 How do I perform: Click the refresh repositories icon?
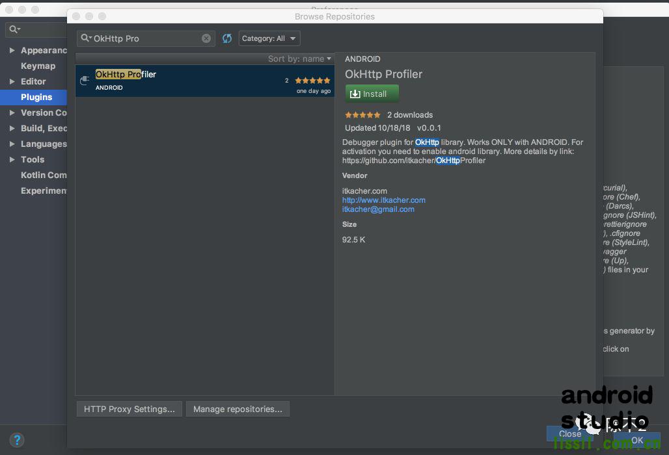(x=227, y=38)
